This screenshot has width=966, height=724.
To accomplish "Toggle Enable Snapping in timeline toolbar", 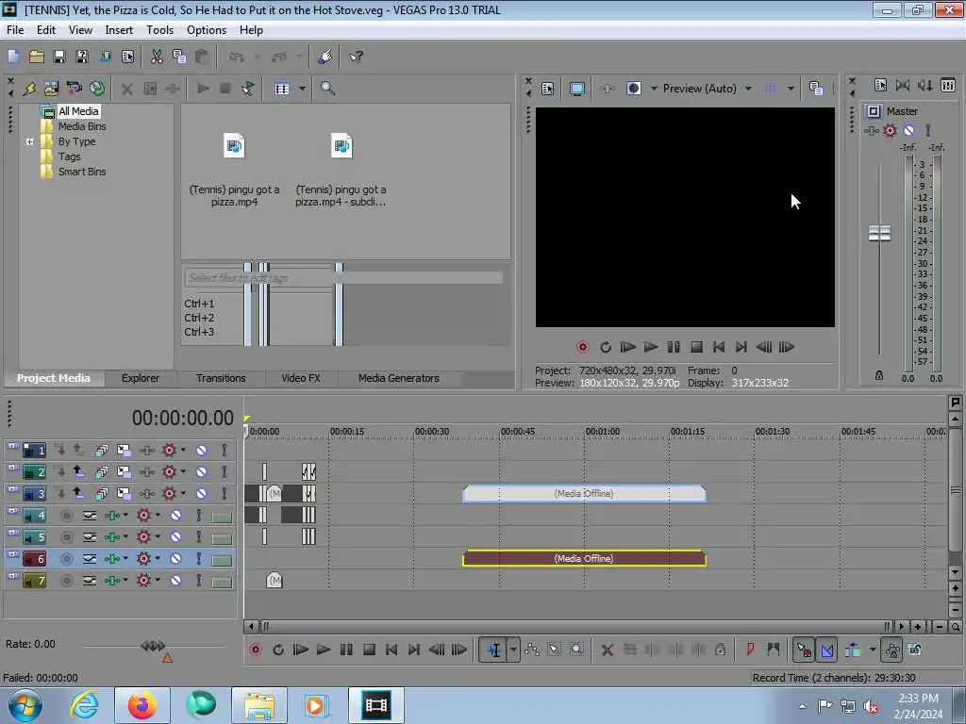I will [803, 650].
